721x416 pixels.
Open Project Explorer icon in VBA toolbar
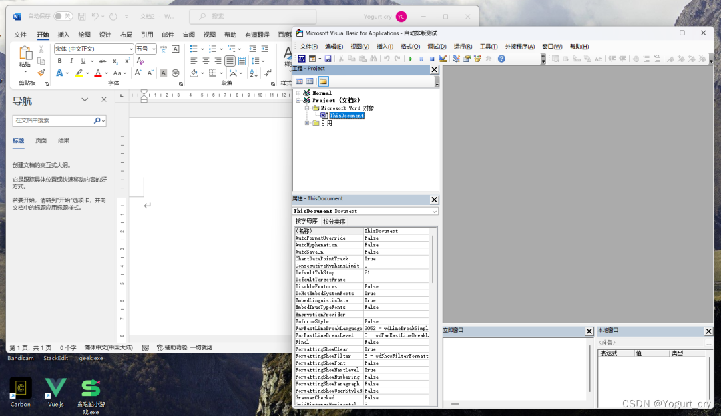tap(456, 59)
